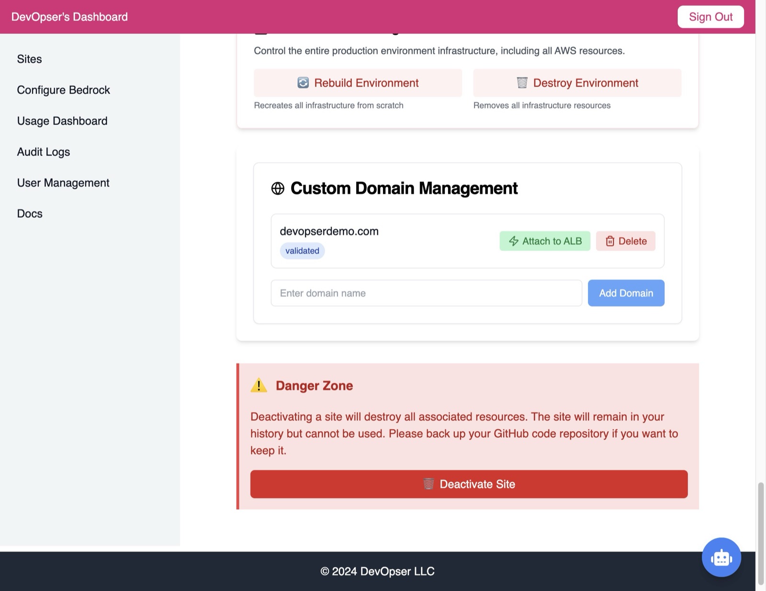Image resolution: width=766 pixels, height=591 pixels.
Task: Click Destroy Environment button
Action: 577,83
